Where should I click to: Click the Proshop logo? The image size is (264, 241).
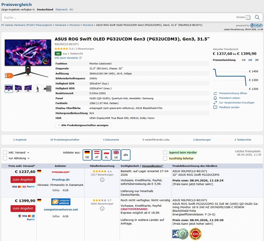61,172
